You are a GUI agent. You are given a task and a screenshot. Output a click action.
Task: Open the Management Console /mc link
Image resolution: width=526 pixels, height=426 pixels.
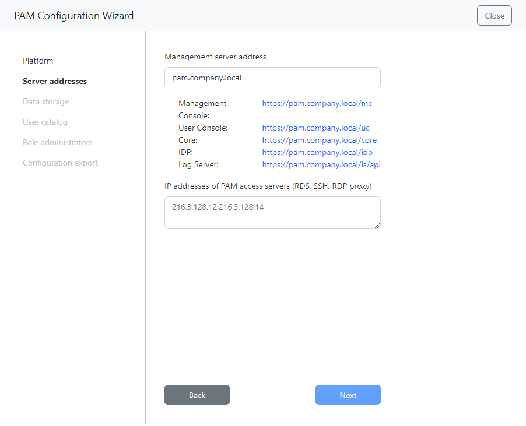317,103
